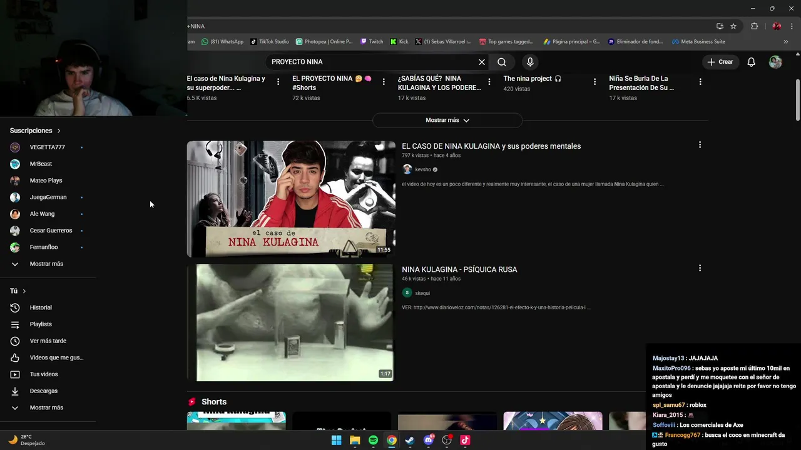801x450 pixels.
Task: Open File Explorer from the taskbar
Action: pyautogui.click(x=355, y=440)
